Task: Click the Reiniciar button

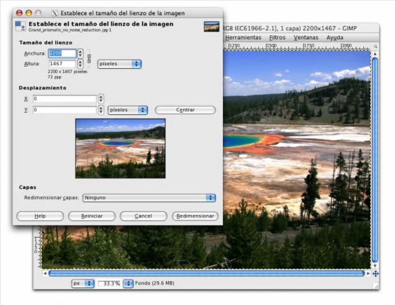Action: [x=92, y=216]
